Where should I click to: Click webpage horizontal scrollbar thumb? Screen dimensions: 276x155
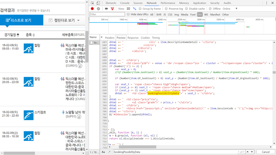[19, 153]
